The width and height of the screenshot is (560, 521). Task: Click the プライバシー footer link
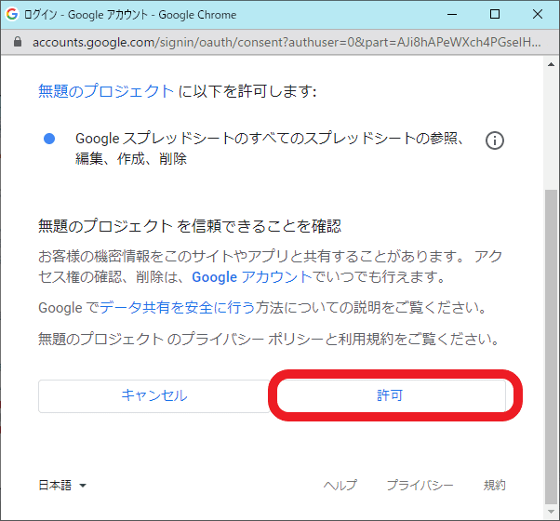(x=420, y=485)
